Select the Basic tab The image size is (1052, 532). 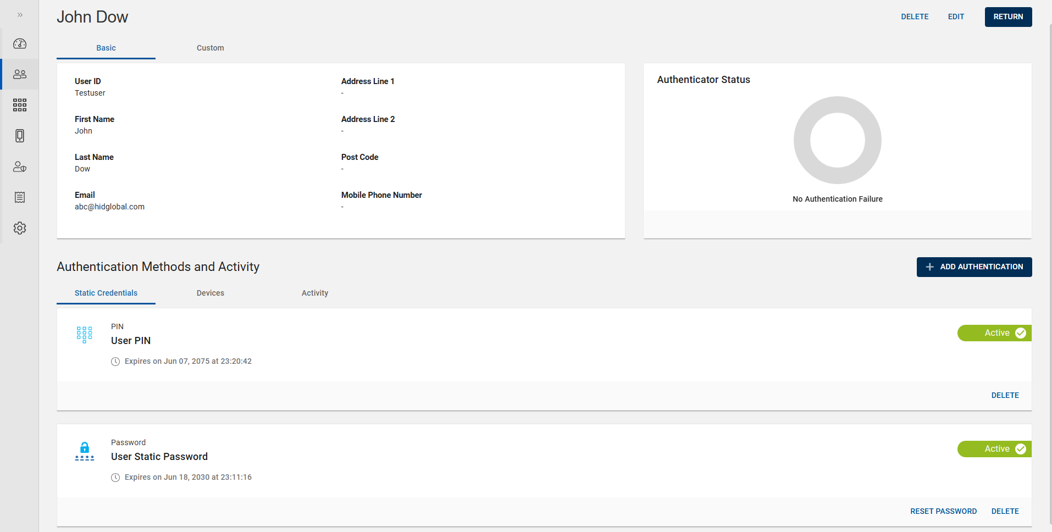pos(106,48)
